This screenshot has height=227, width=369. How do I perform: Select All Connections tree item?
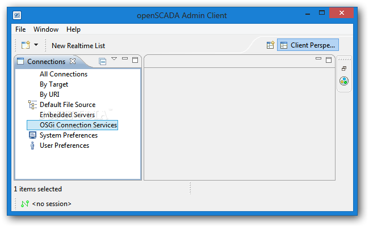64,74
